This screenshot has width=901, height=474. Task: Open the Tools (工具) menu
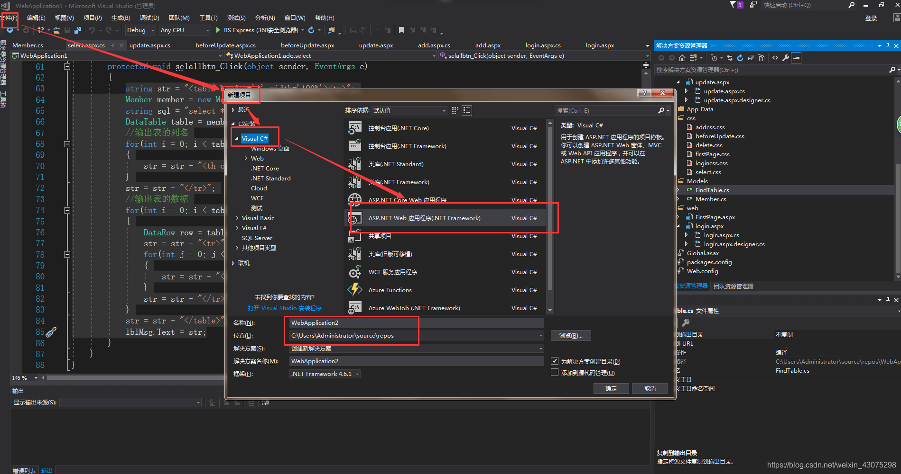(208, 18)
